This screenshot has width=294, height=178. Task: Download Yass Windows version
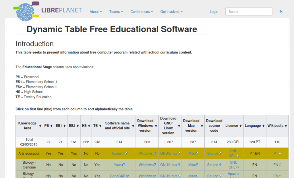[x=147, y=165]
